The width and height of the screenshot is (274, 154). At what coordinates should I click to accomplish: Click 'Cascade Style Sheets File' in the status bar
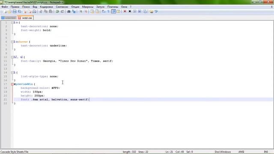click(14, 152)
